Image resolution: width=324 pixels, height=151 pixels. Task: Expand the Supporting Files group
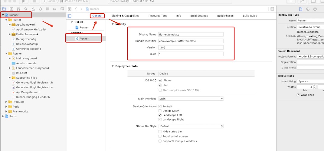pyautogui.click(x=9, y=78)
